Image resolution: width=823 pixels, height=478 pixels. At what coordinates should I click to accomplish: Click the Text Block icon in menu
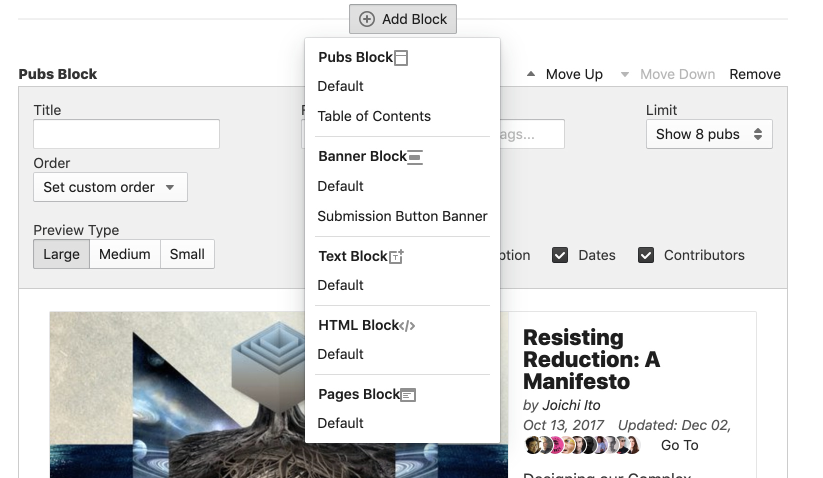pos(396,256)
